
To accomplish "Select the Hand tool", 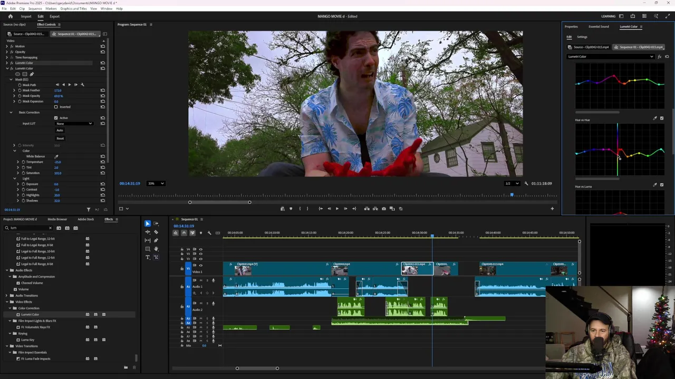I will click(x=156, y=248).
